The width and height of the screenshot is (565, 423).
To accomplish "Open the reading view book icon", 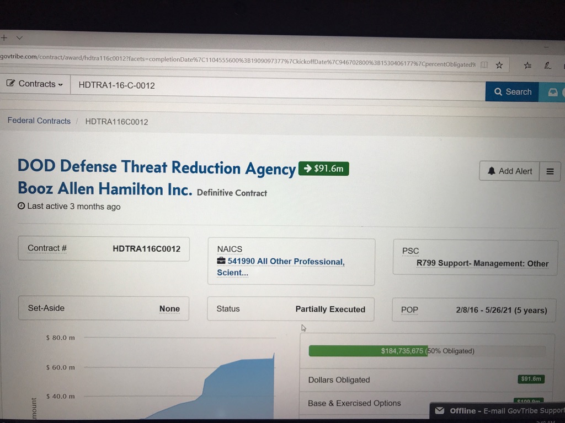I will point(484,65).
